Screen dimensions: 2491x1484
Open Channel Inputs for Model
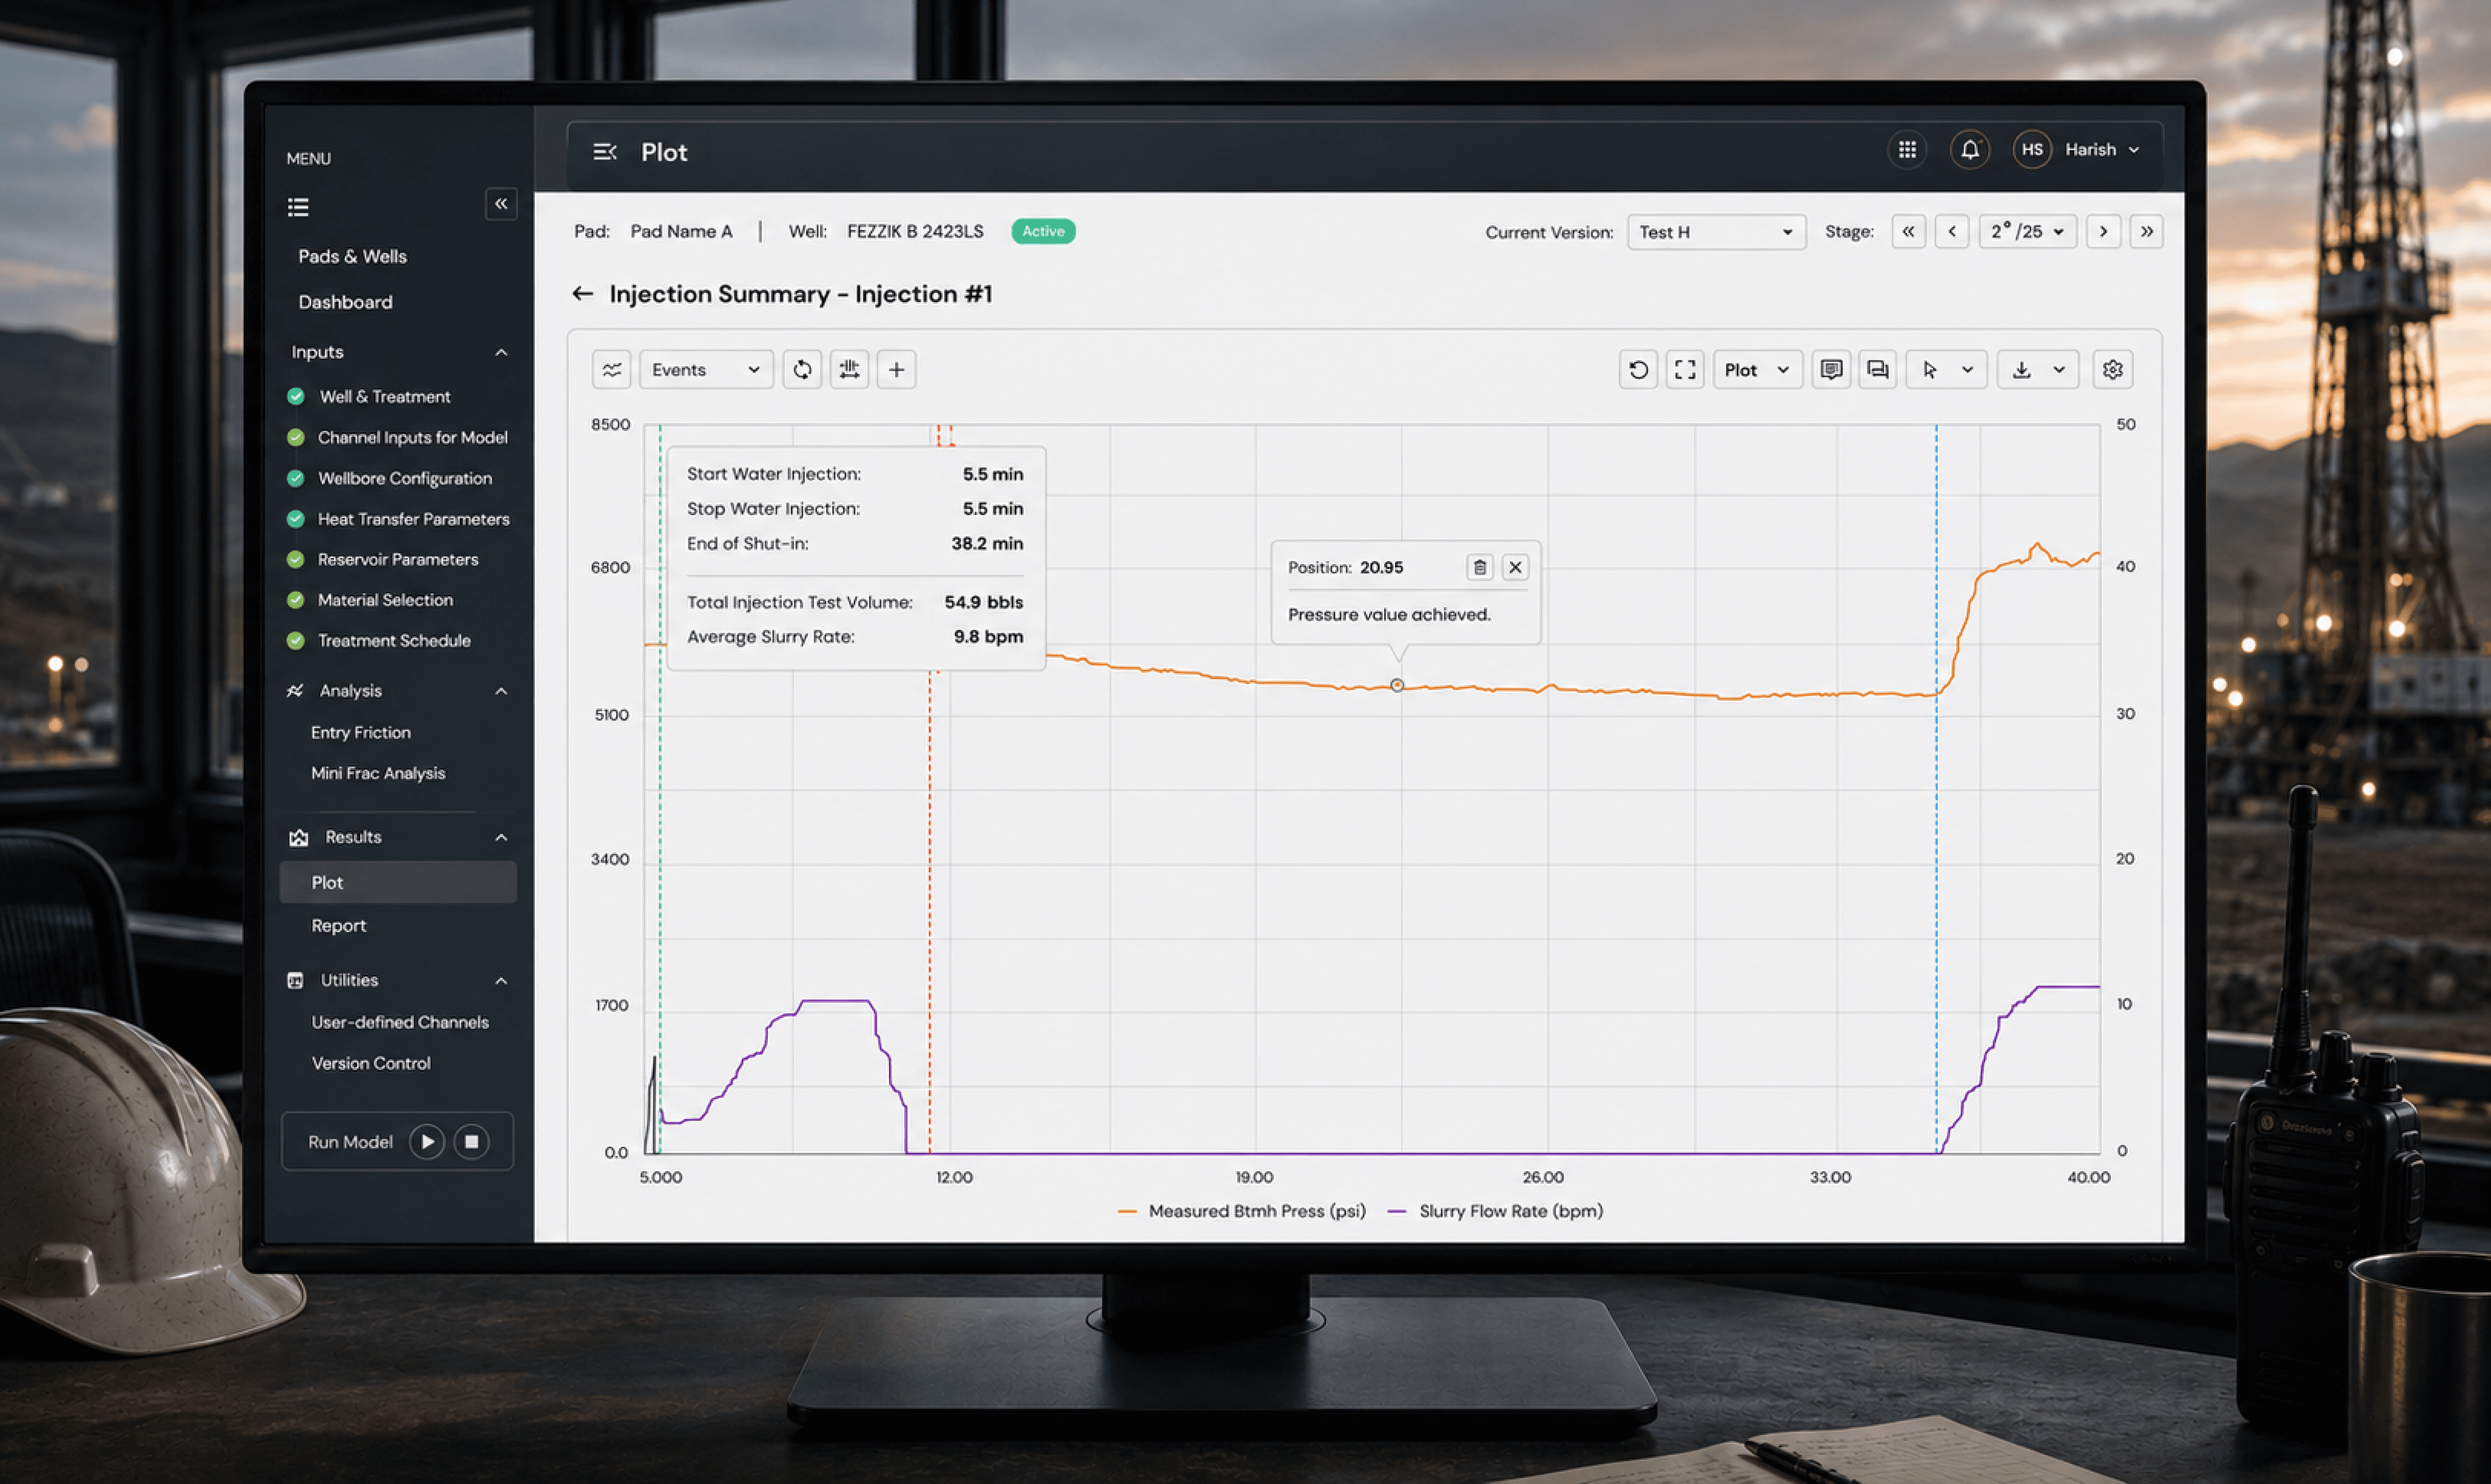(x=412, y=437)
